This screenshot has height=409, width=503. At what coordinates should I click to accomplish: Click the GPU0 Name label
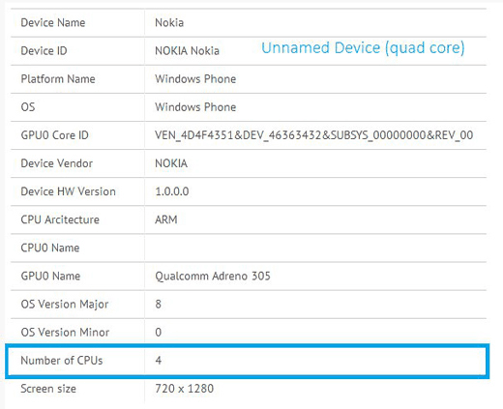pos(50,276)
